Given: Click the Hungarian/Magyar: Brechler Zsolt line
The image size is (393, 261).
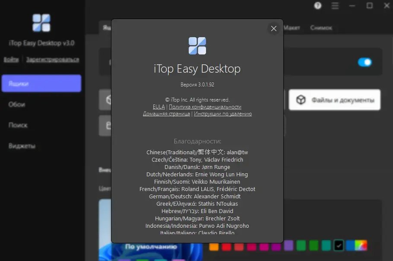Looking at the screenshot, I should [197, 219].
